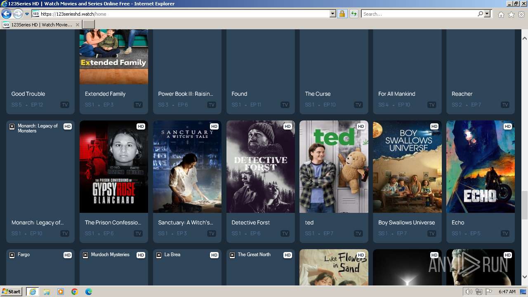Open File Explorer folder taskbar icon

pyautogui.click(x=47, y=292)
